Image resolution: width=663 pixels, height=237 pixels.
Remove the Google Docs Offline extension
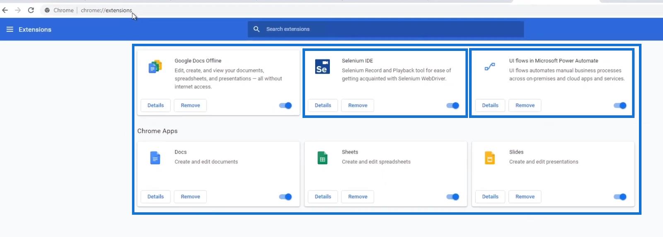(x=190, y=105)
